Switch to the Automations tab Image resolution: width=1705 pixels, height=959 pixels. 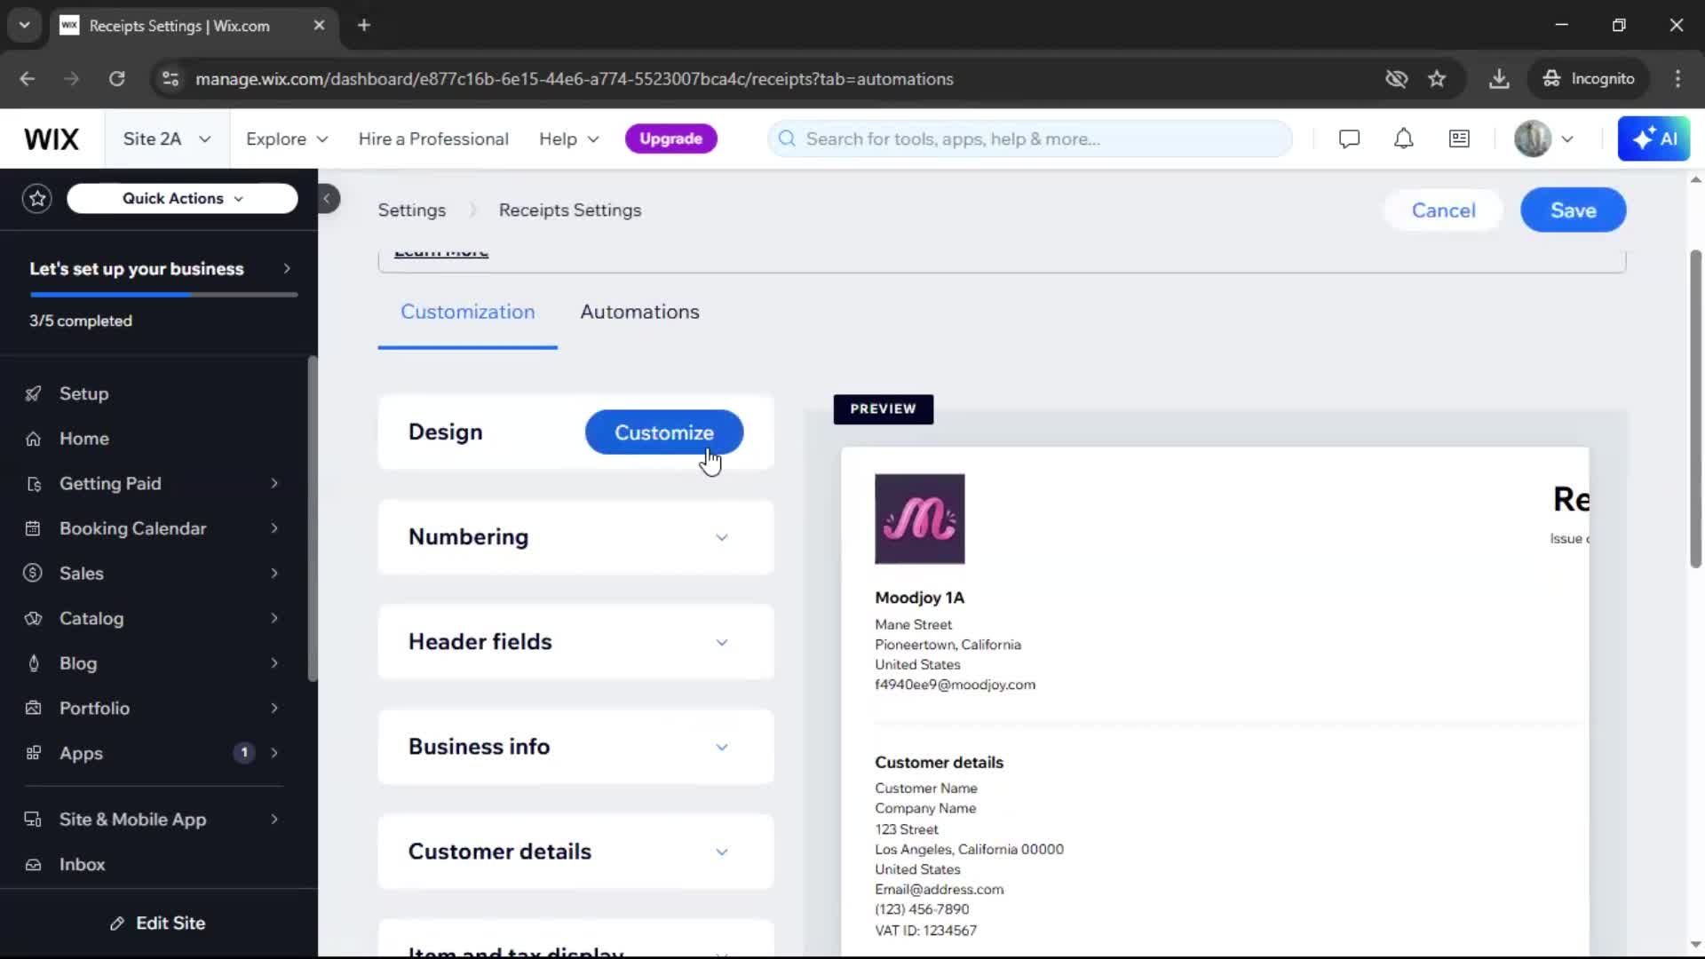(x=639, y=312)
